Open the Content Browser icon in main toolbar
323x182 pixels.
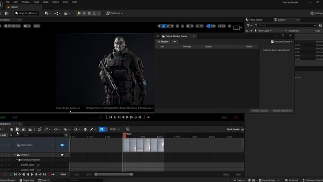coord(7,13)
